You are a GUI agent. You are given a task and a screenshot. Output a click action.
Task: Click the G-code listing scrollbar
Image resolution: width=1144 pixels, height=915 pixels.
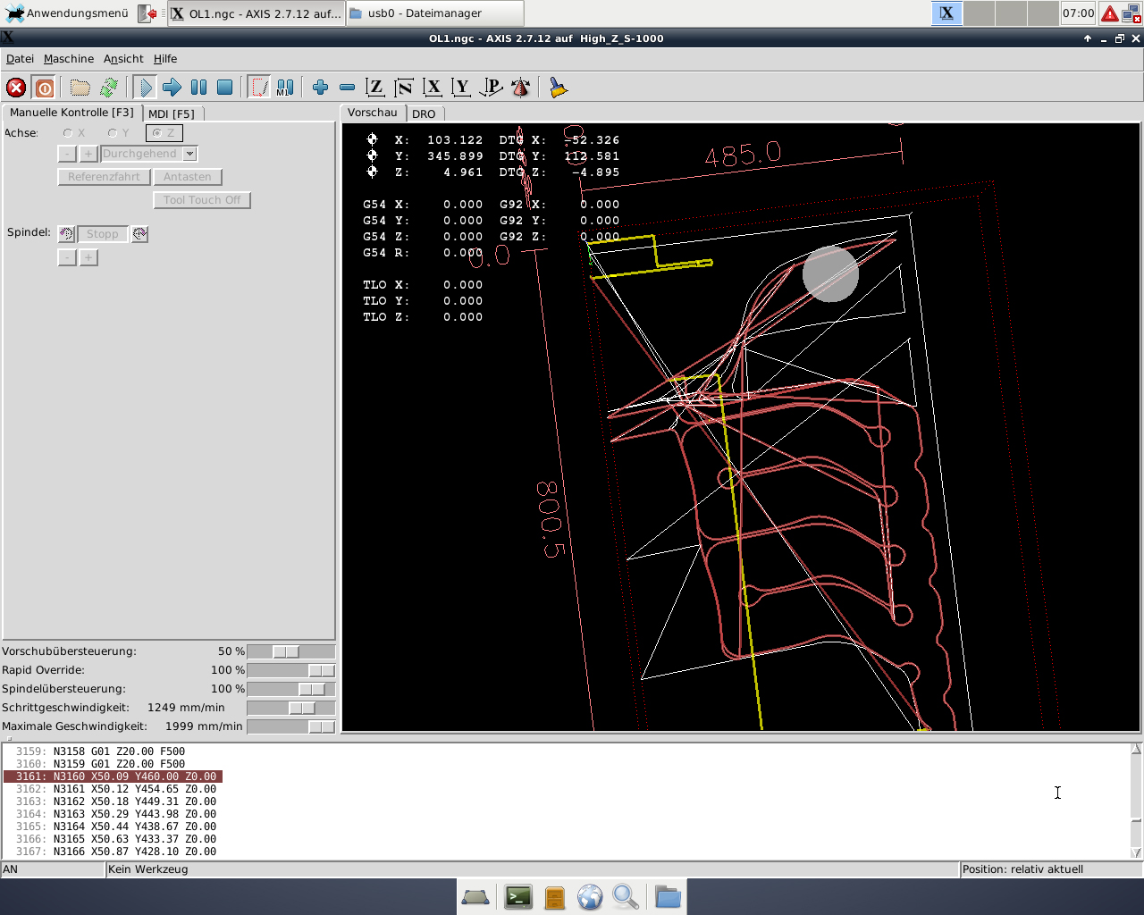click(x=1136, y=801)
